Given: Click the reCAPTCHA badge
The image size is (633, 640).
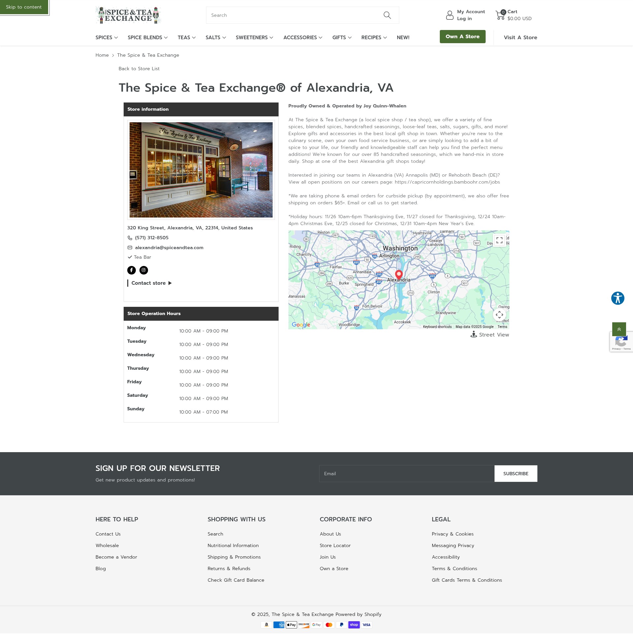Looking at the screenshot, I should click(x=621, y=342).
